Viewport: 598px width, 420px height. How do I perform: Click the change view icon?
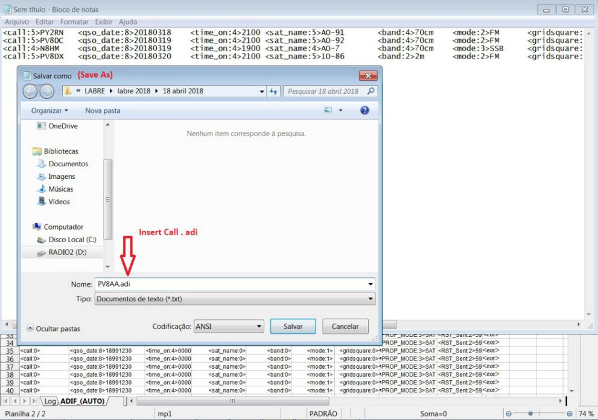328,110
